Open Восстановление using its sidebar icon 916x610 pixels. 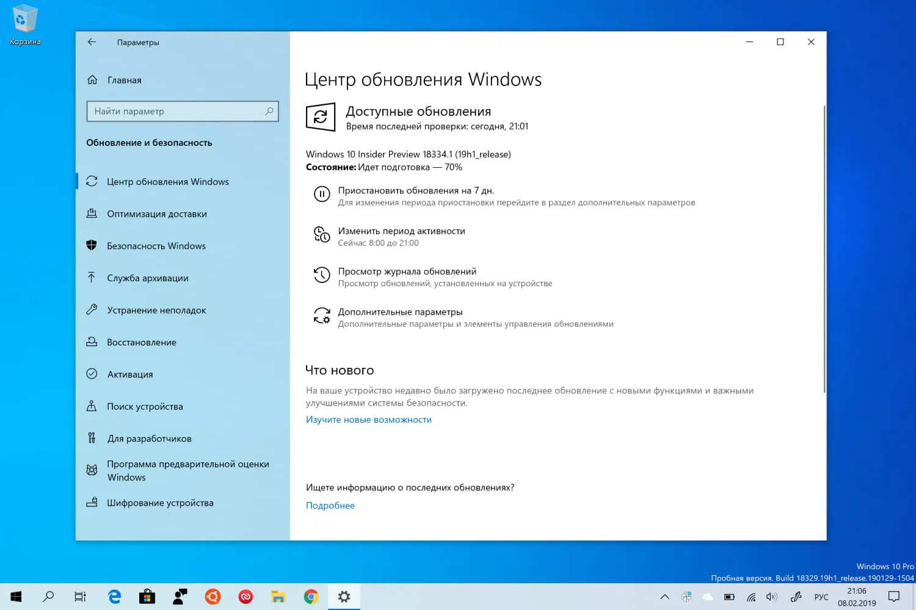click(x=92, y=342)
